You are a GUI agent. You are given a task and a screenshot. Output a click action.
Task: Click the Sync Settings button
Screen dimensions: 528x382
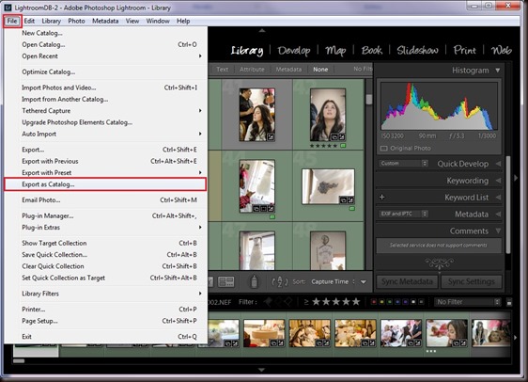(471, 281)
